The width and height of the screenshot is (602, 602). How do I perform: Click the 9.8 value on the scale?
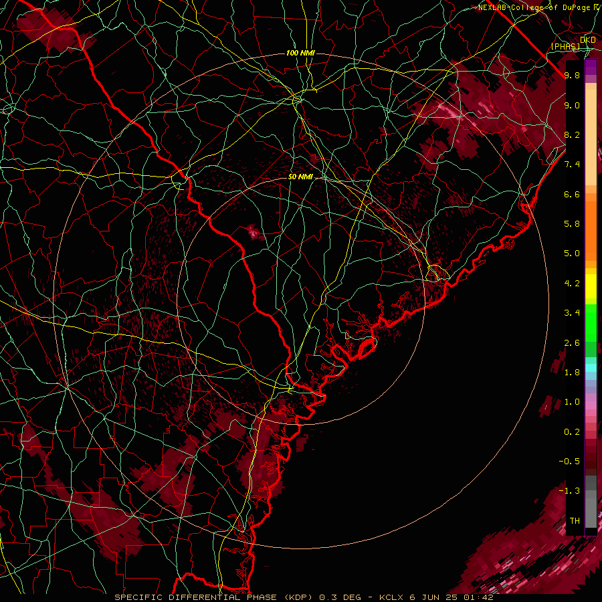572,75
